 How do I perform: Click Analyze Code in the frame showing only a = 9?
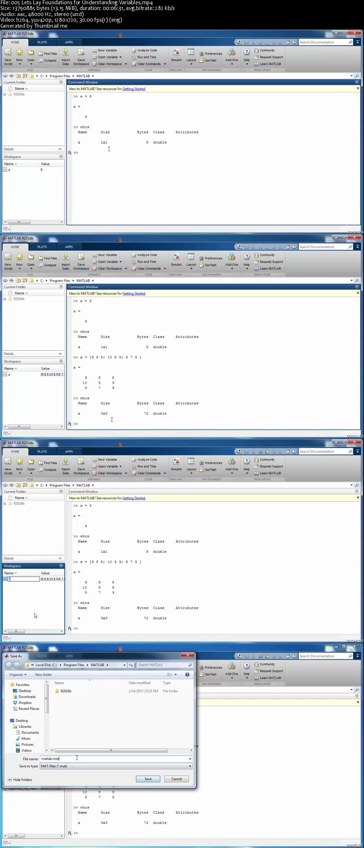pyautogui.click(x=144, y=50)
